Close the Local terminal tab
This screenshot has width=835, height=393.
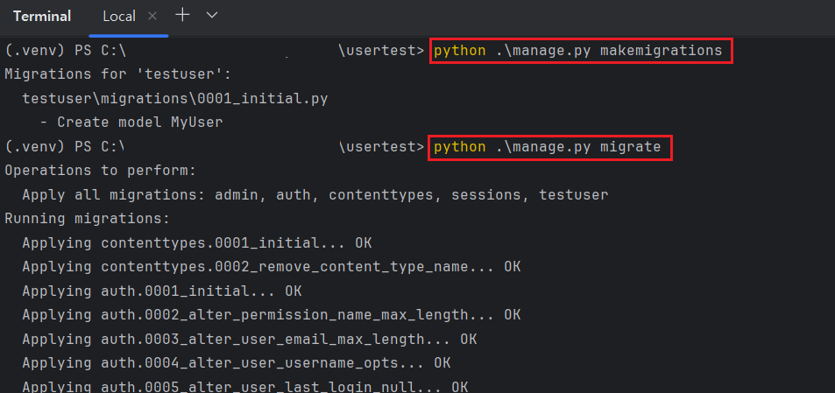click(x=152, y=16)
